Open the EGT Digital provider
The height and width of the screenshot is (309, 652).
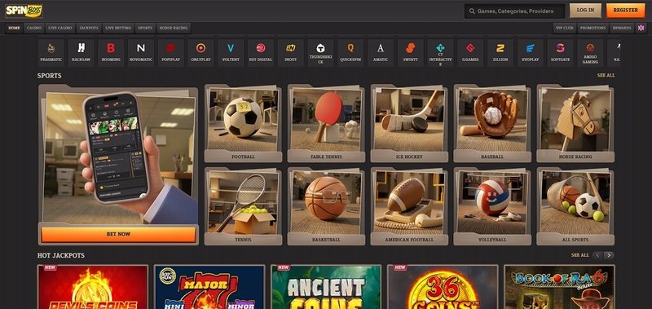261,52
